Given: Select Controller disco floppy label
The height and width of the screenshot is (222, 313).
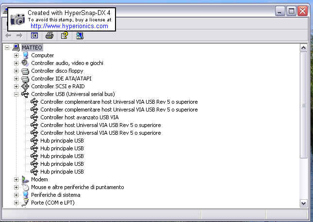Looking at the screenshot, I should [57, 71].
